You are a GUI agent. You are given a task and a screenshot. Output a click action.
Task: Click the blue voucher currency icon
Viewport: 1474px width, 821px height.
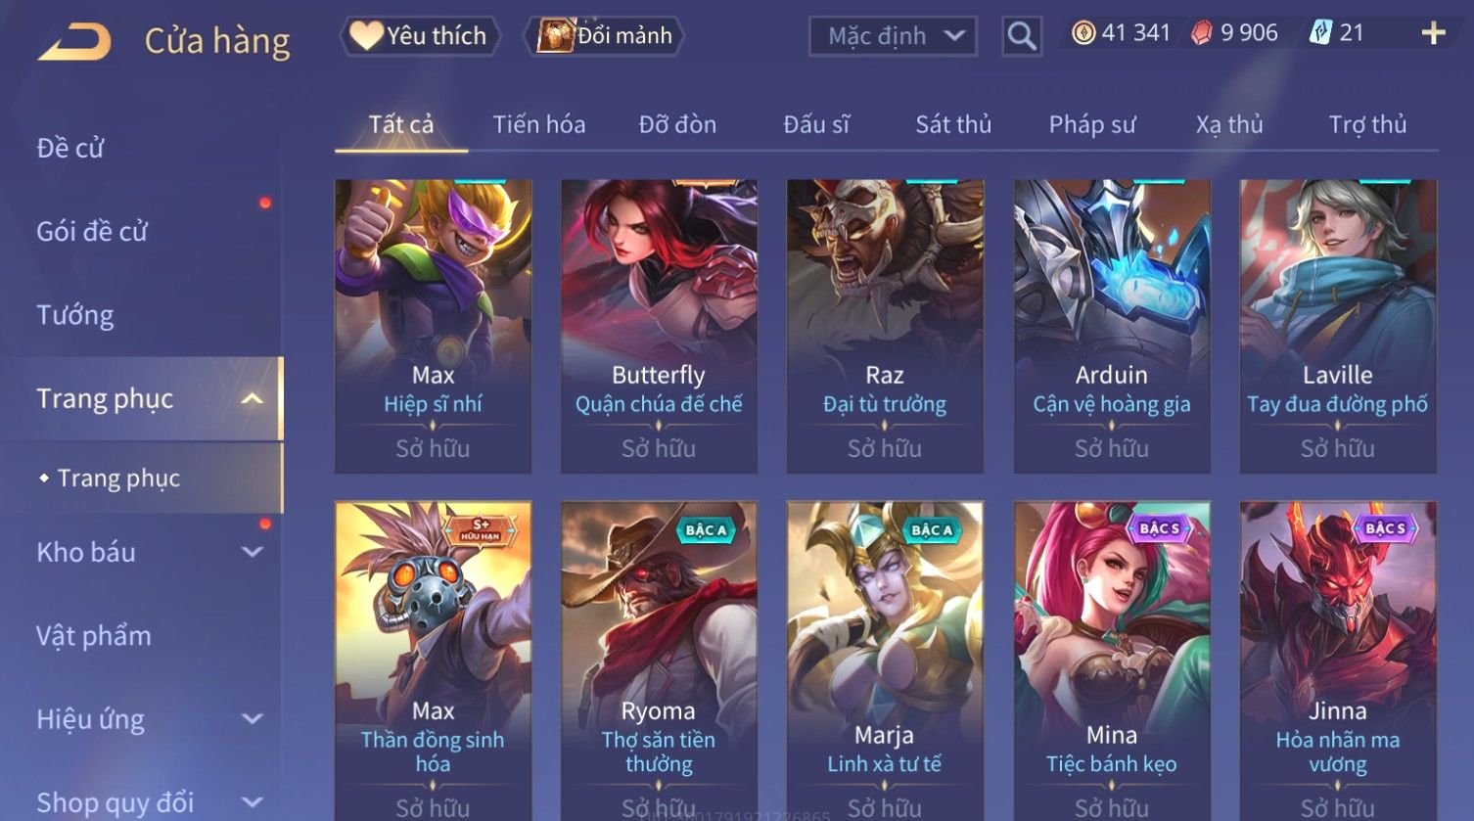pyautogui.click(x=1320, y=33)
